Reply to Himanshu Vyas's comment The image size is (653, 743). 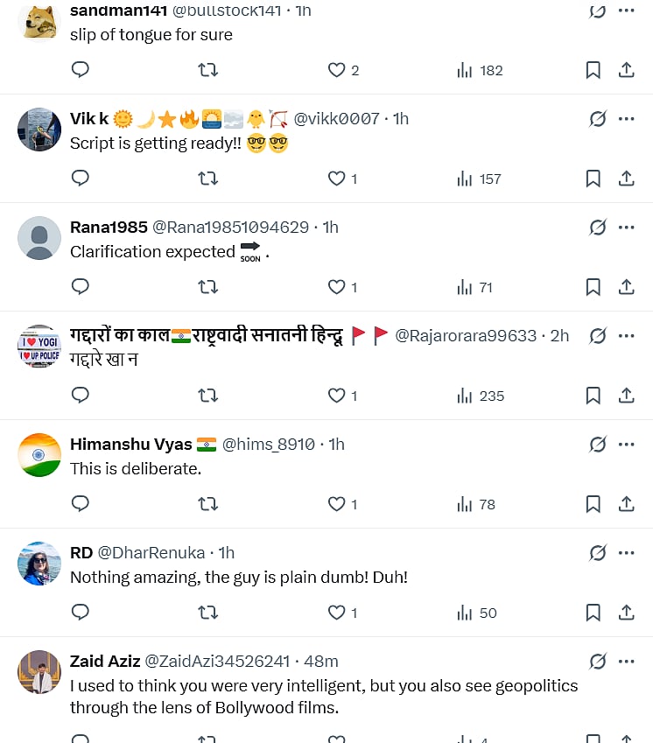click(81, 504)
